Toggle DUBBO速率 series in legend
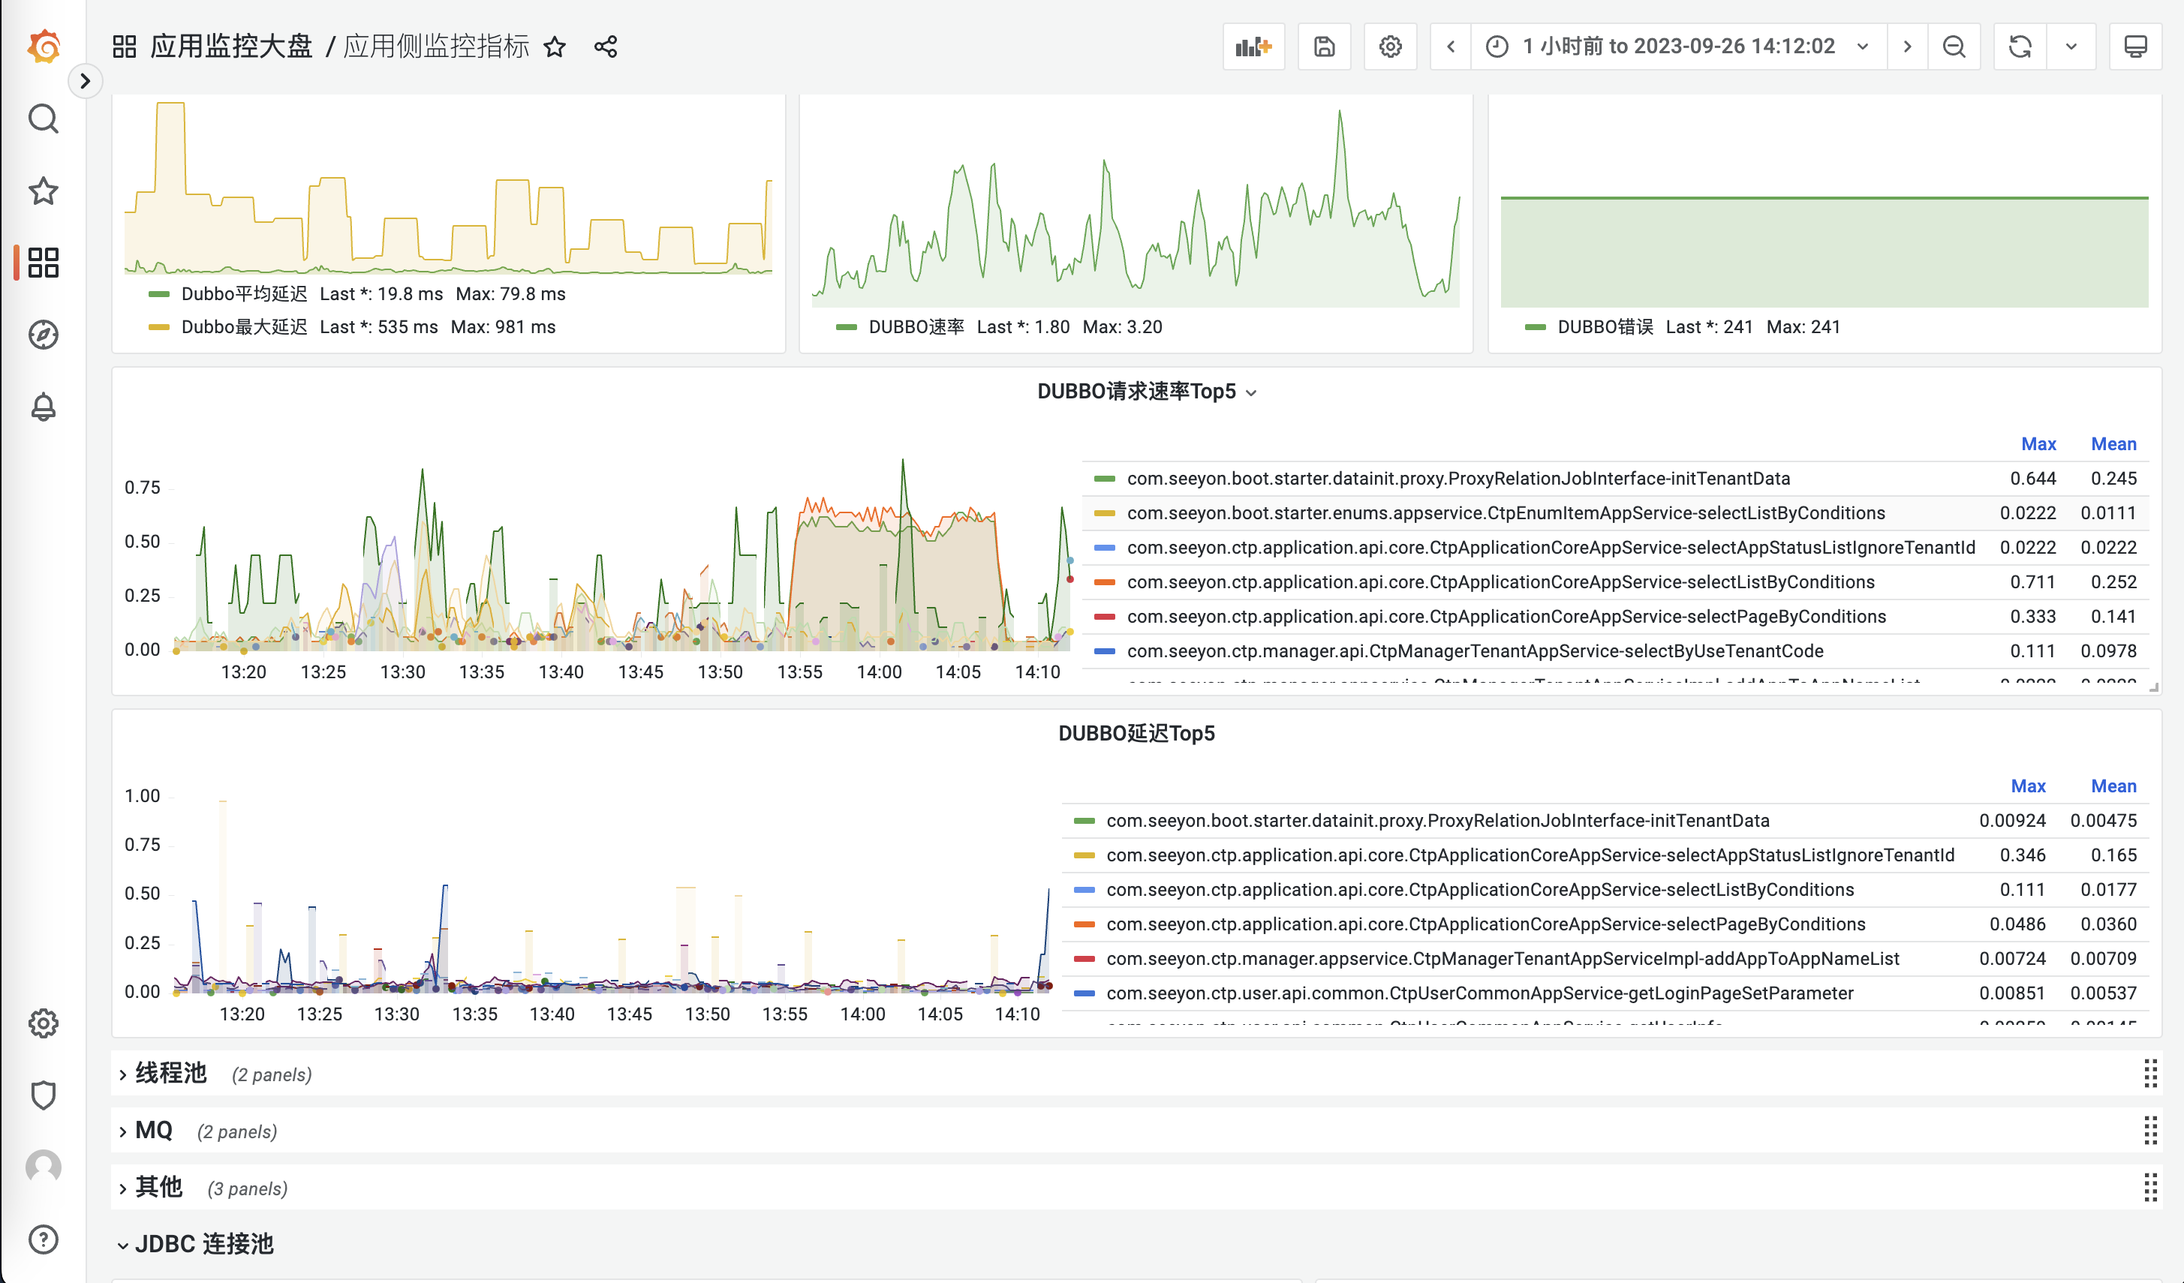2184x1283 pixels. coord(916,326)
